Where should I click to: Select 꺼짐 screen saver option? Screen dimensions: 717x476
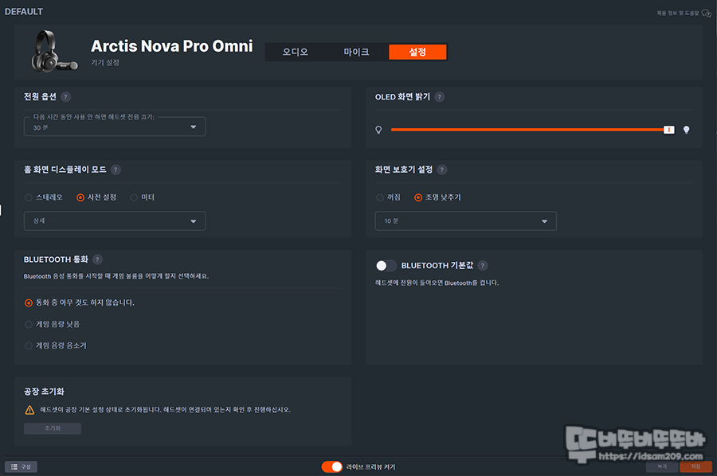[x=380, y=197]
